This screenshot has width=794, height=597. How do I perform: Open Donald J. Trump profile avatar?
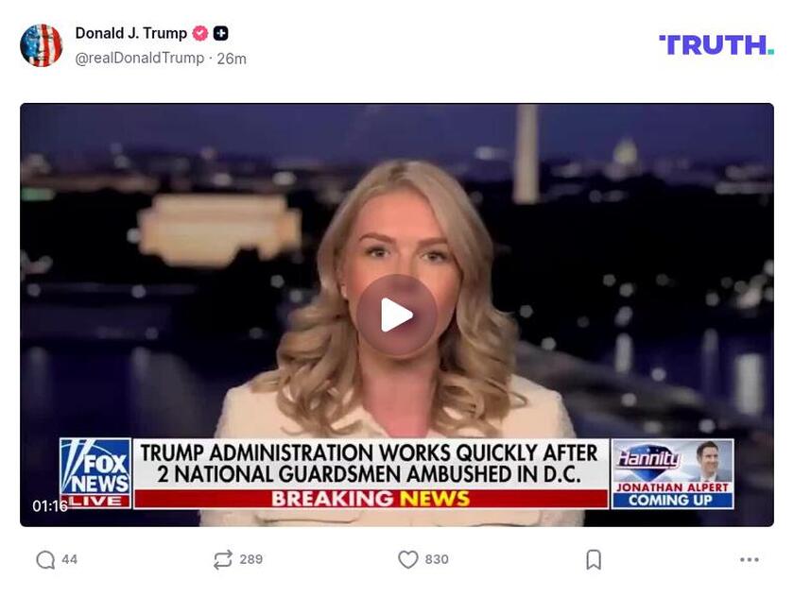tap(41, 45)
